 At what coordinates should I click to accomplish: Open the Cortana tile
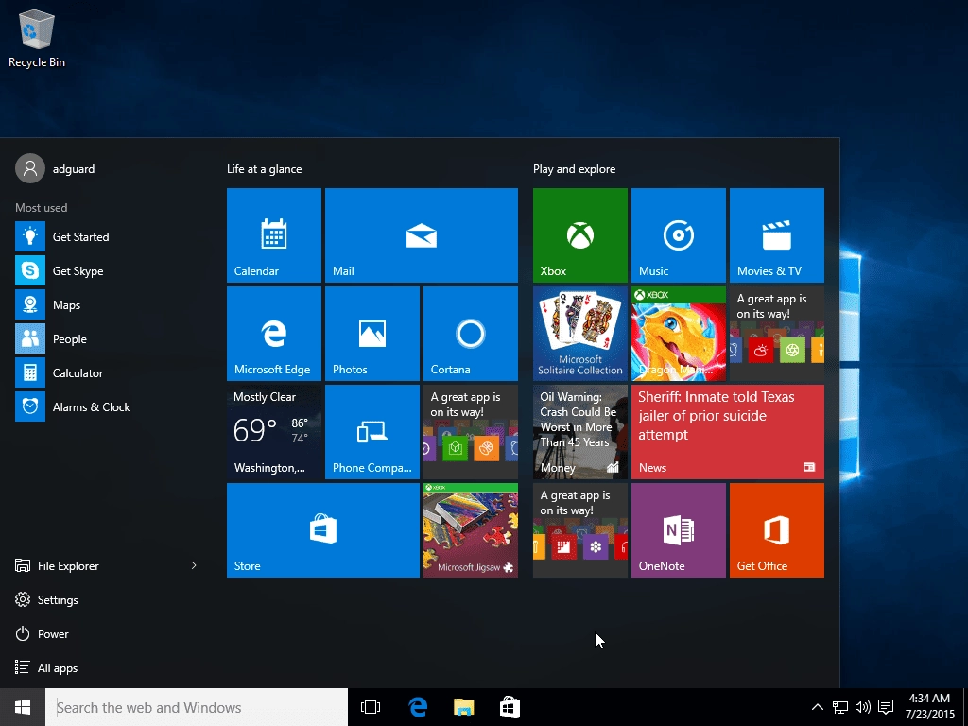pos(471,334)
